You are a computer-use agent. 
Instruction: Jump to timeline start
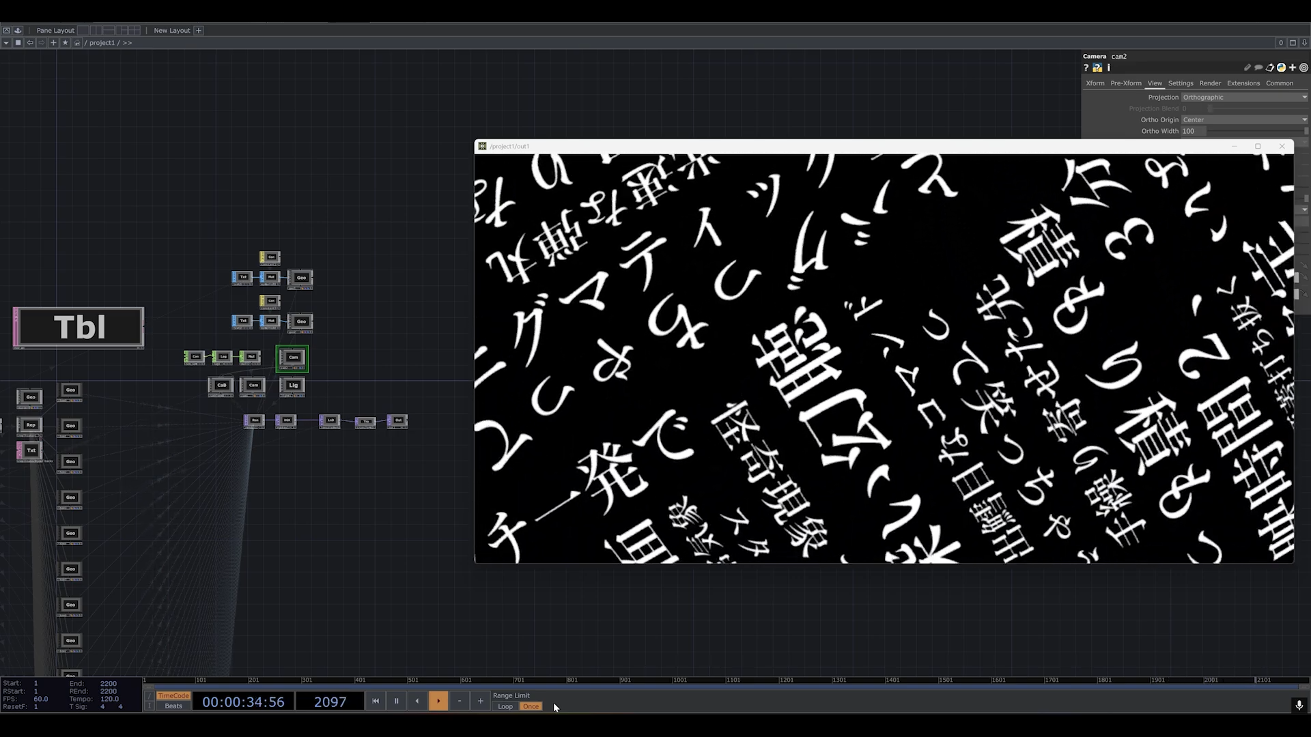tap(375, 701)
